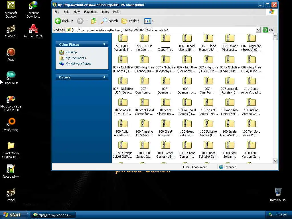This screenshot has width=292, height=219.
Task: Open the Search pane
Action: point(109,21)
